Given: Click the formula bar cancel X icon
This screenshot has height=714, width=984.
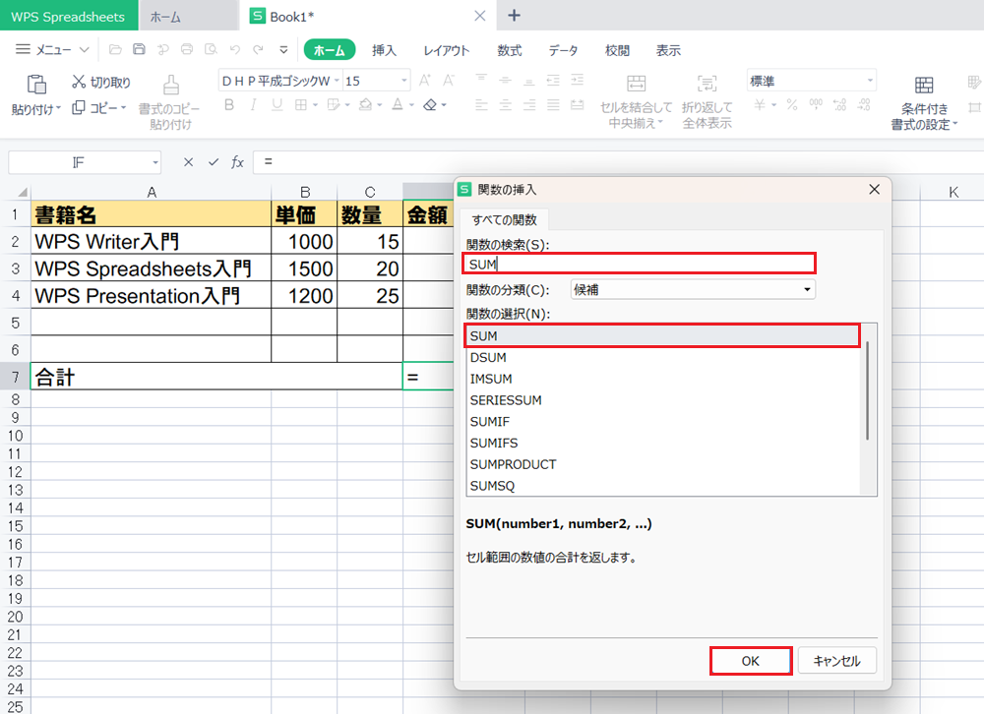Looking at the screenshot, I should pos(188,162).
